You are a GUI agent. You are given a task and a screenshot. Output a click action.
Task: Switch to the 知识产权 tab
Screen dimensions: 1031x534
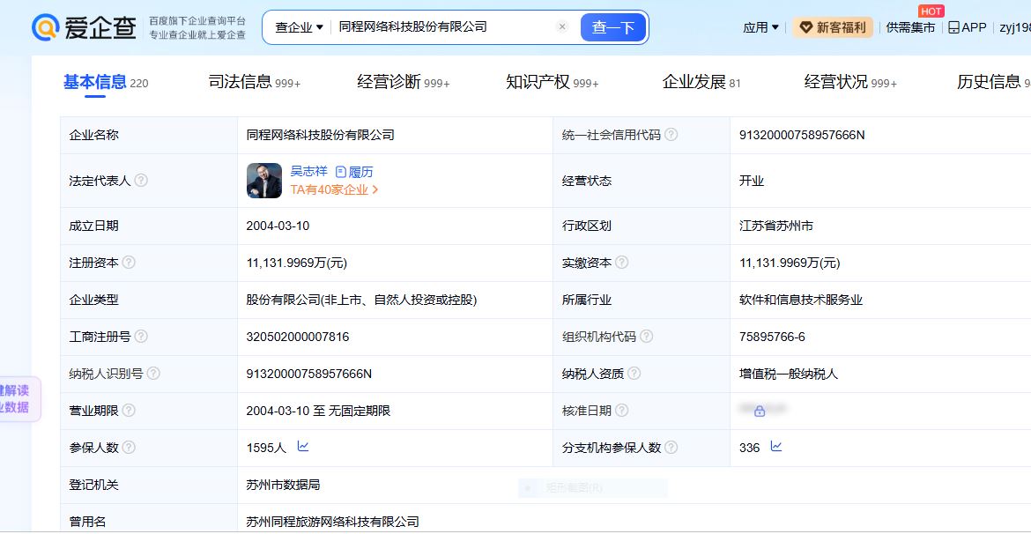553,82
